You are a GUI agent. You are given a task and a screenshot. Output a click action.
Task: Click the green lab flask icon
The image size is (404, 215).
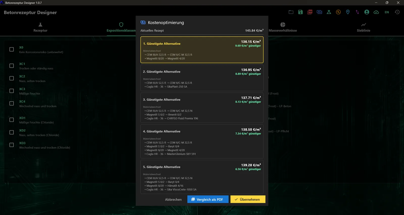[329, 12]
